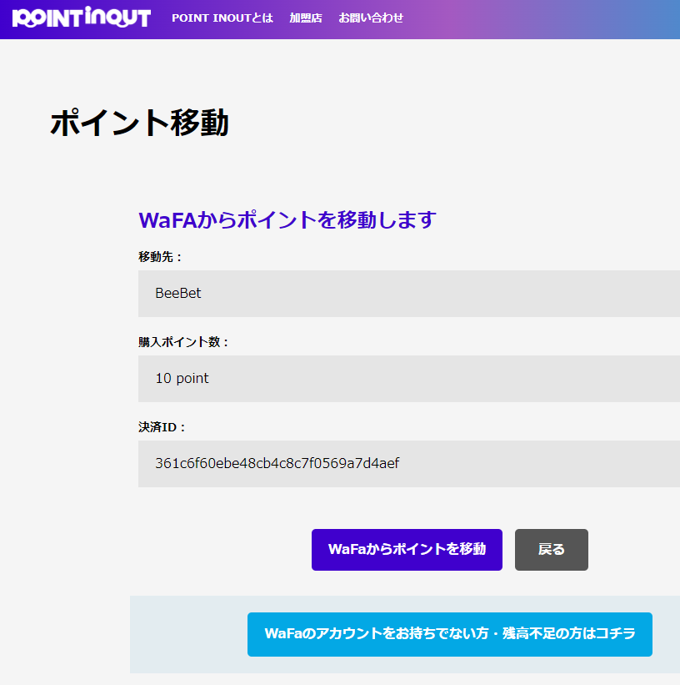Select the 10 point amount field
Image resolution: width=680 pixels, height=685 pixels.
409,379
